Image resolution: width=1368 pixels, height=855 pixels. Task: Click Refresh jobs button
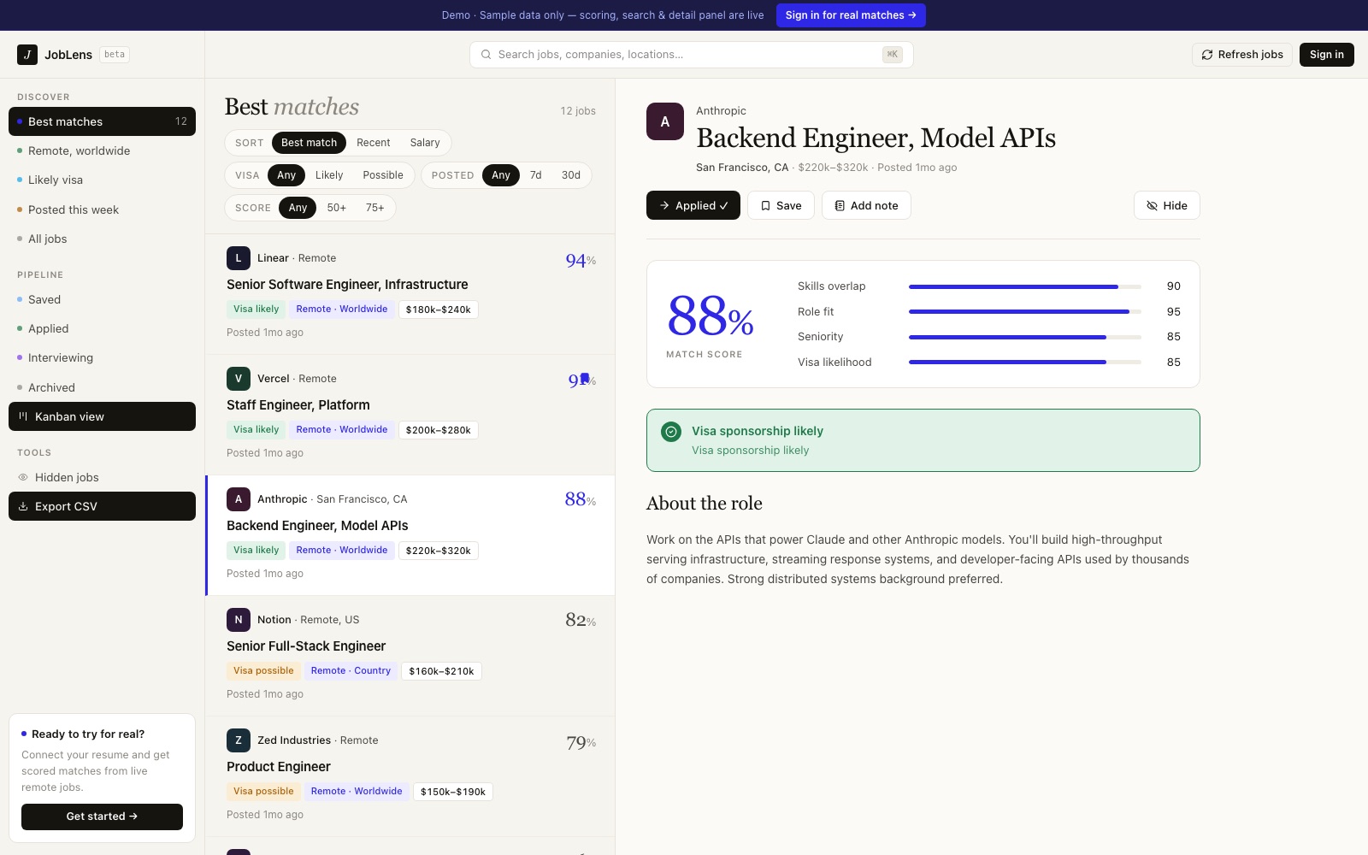point(1242,55)
